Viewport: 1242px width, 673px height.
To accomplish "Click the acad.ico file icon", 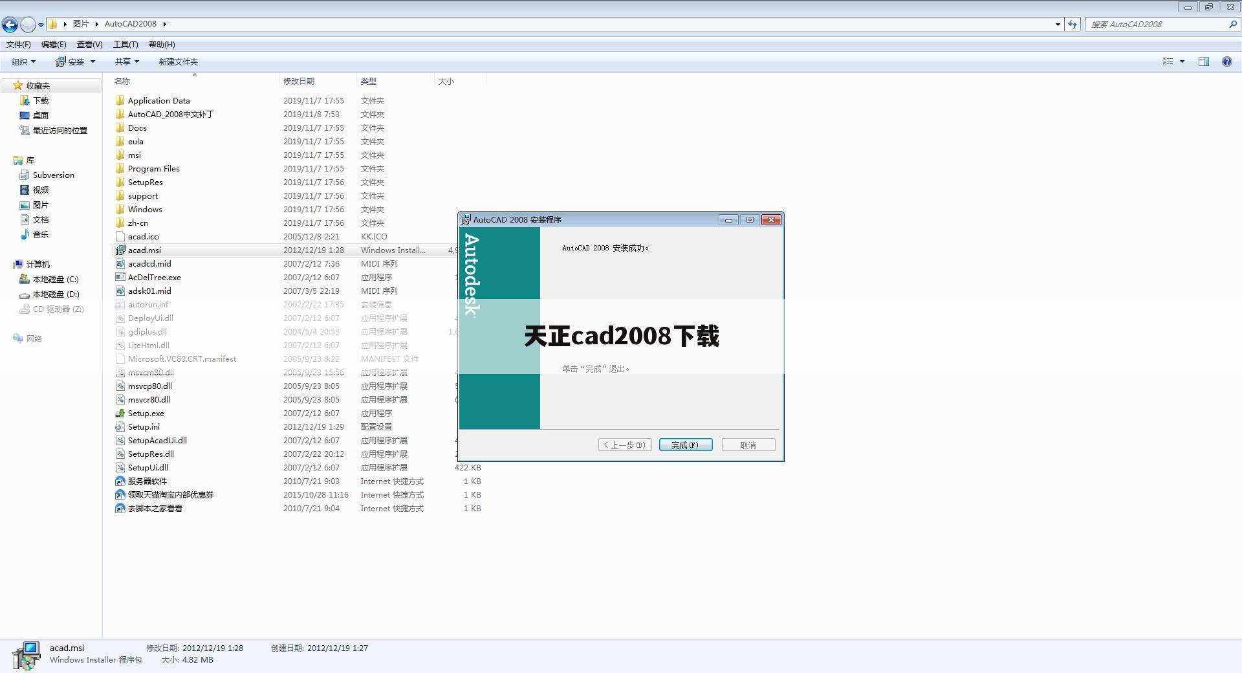I will [x=120, y=236].
